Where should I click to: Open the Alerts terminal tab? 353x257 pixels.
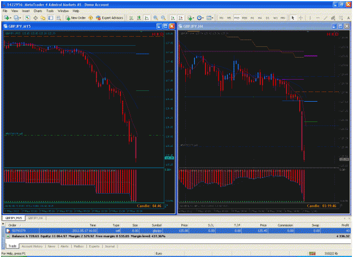point(64,246)
